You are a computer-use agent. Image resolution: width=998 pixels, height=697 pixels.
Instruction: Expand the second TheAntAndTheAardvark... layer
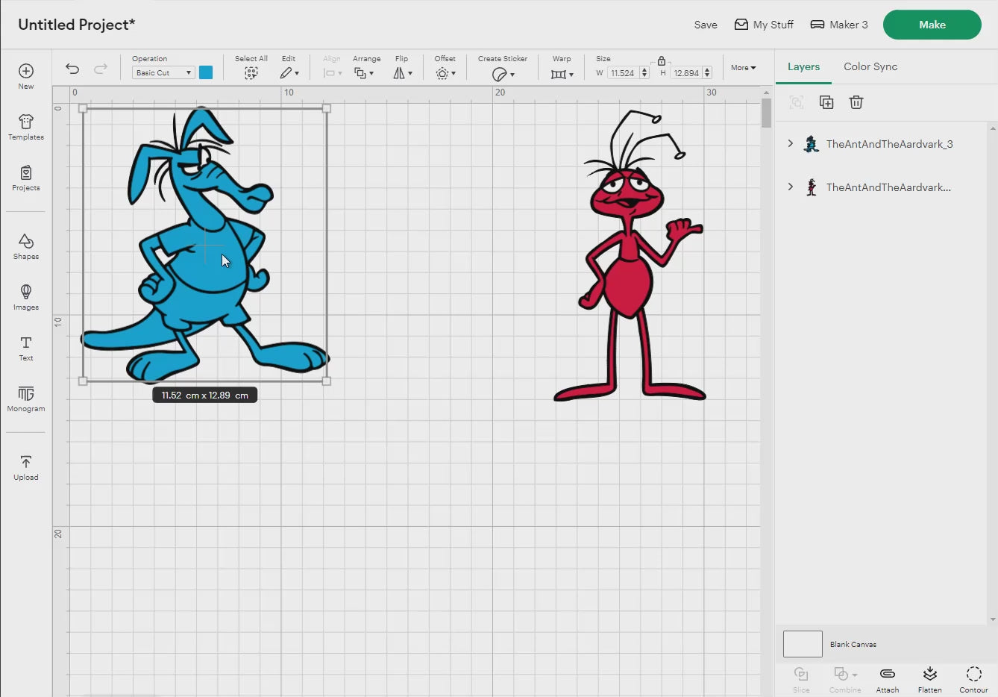[791, 187]
